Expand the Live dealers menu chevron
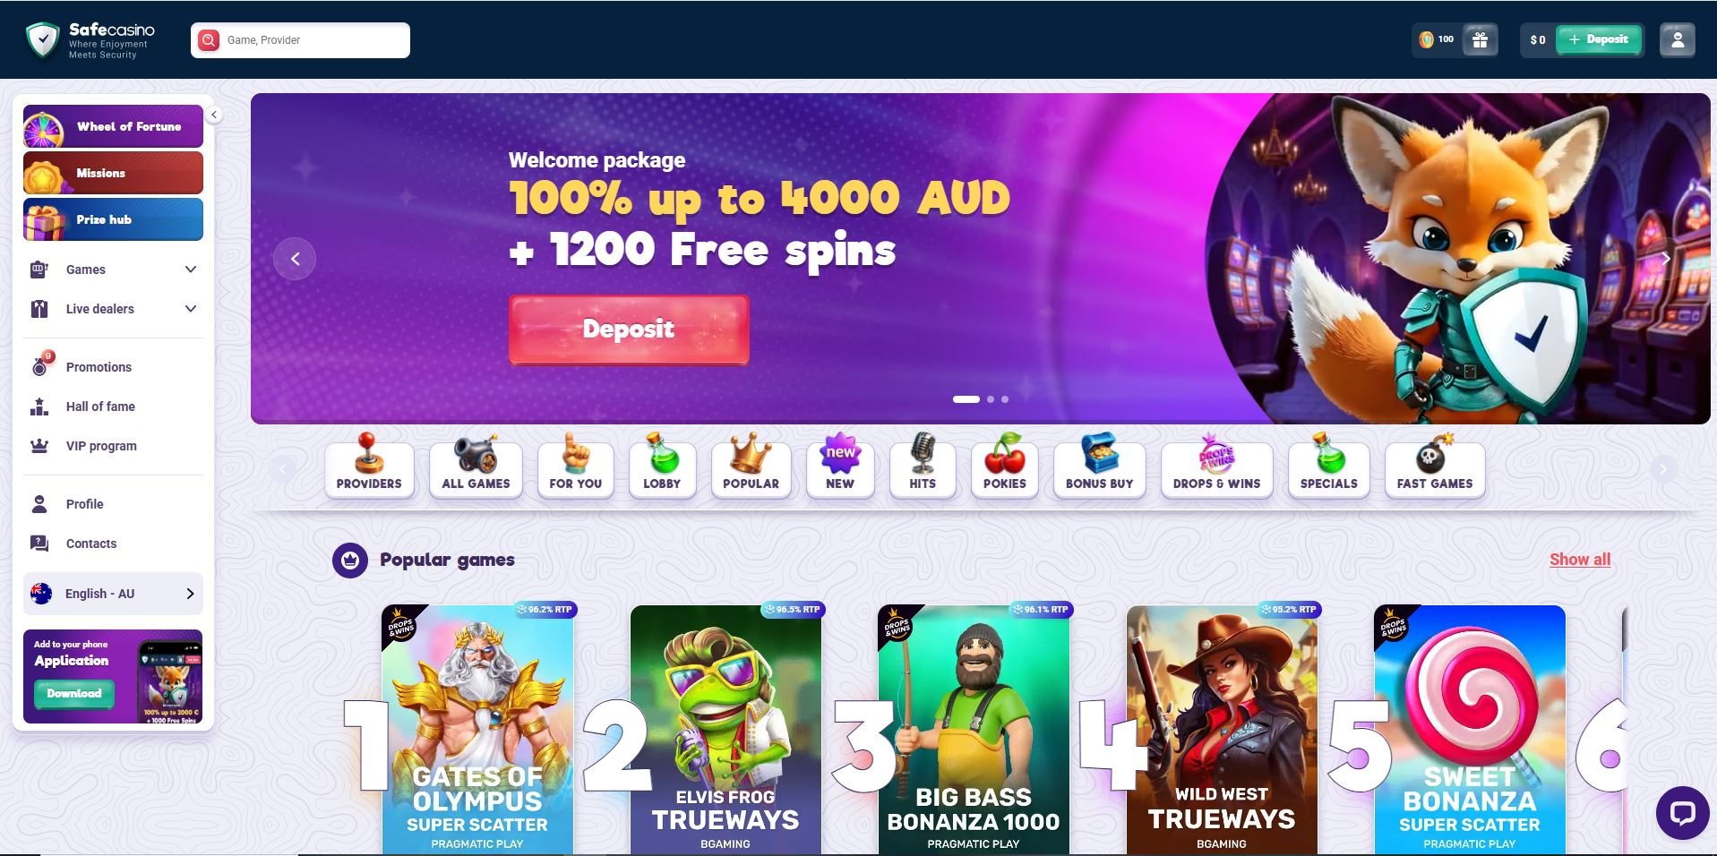This screenshot has height=856, width=1717. [190, 309]
